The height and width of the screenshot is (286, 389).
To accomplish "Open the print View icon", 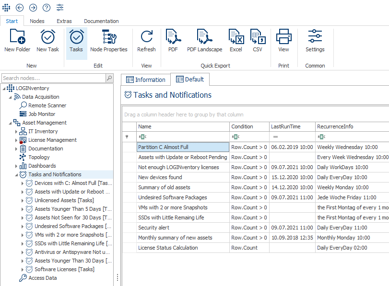I will pos(283,41).
